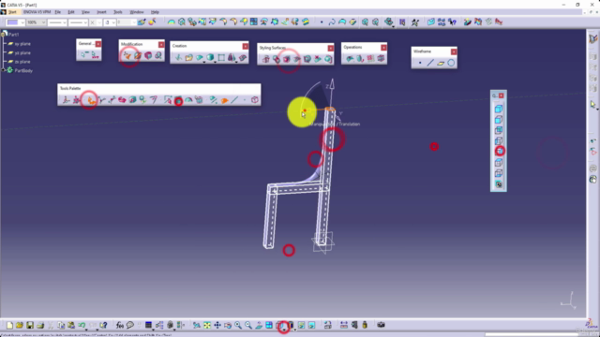600x337 pixels.
Task: Open the File menu
Action: [x=58, y=12]
